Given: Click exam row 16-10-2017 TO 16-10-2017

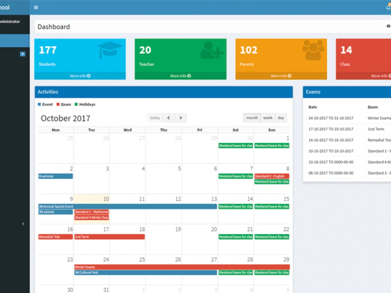Looking at the screenshot, I should coord(348,140).
